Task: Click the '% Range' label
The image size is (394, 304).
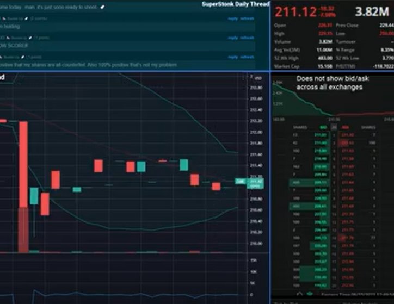Action: [x=345, y=50]
